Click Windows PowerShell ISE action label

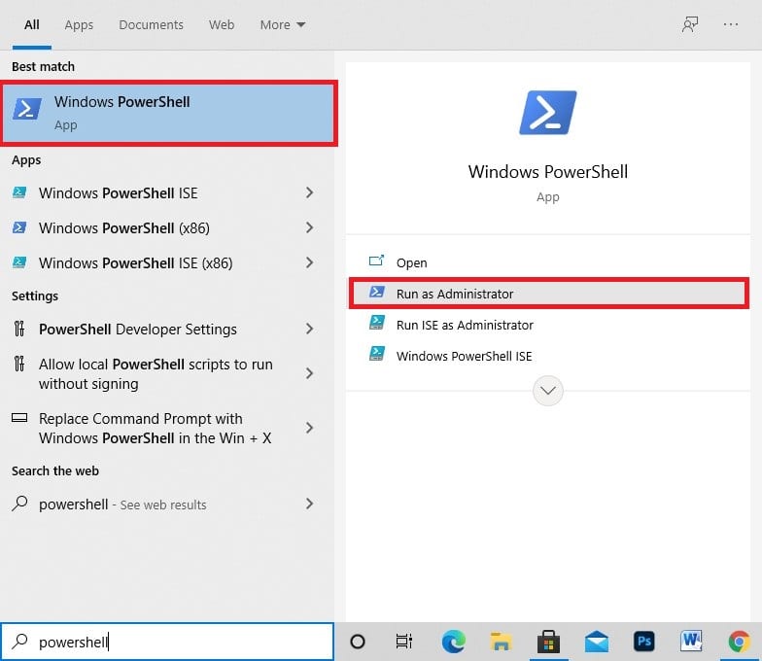[464, 356]
